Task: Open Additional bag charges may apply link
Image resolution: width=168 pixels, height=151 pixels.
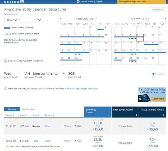Action: click(x=81, y=89)
